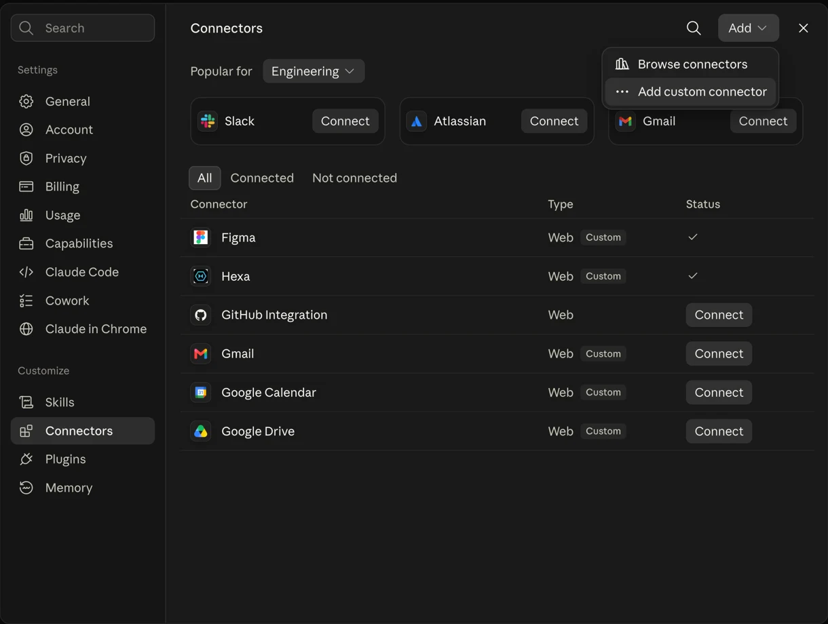Connect Gmail from popular cards
This screenshot has height=624, width=828.
764,121
